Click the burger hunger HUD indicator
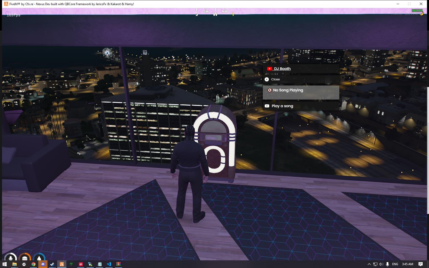Image resolution: width=429 pixels, height=268 pixels. 25,257
